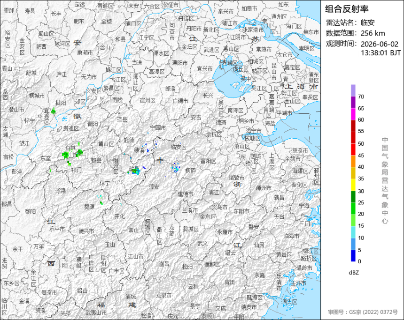404x320 pixels.
Task: Click the 宁海 map label
Action: pos(304,206)
